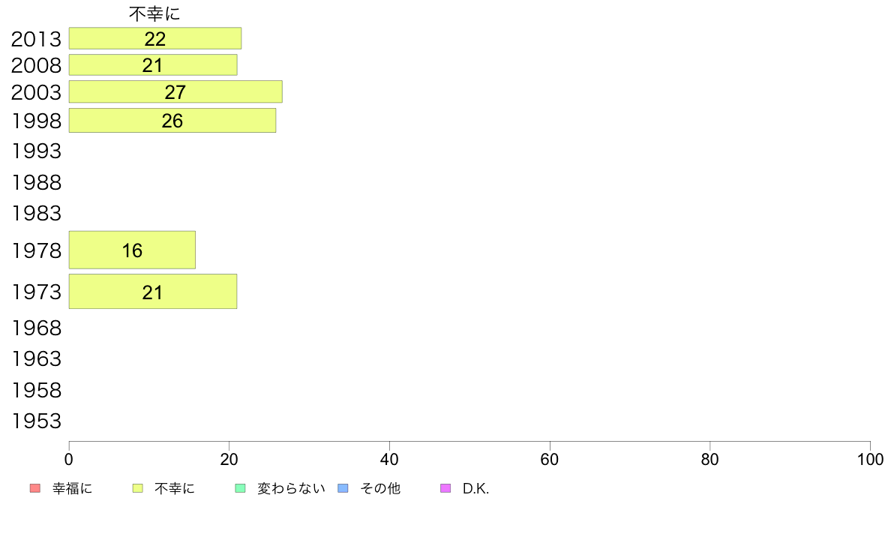
Task: Toggle the D.K. legend label
Action: point(475,488)
